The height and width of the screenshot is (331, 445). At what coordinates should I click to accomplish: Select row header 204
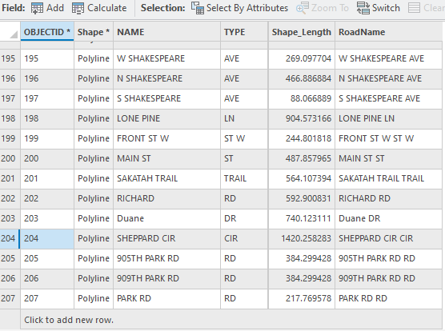(x=10, y=238)
